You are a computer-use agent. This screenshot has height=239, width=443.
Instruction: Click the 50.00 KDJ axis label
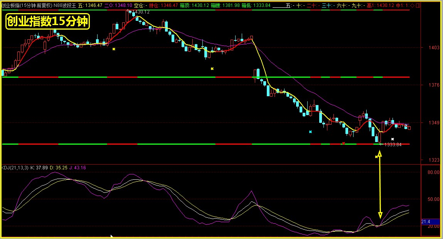point(433,199)
